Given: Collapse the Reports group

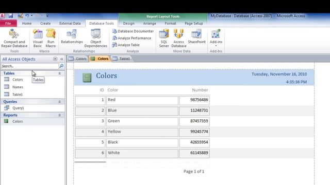Looking at the screenshot, I should pos(60,115).
